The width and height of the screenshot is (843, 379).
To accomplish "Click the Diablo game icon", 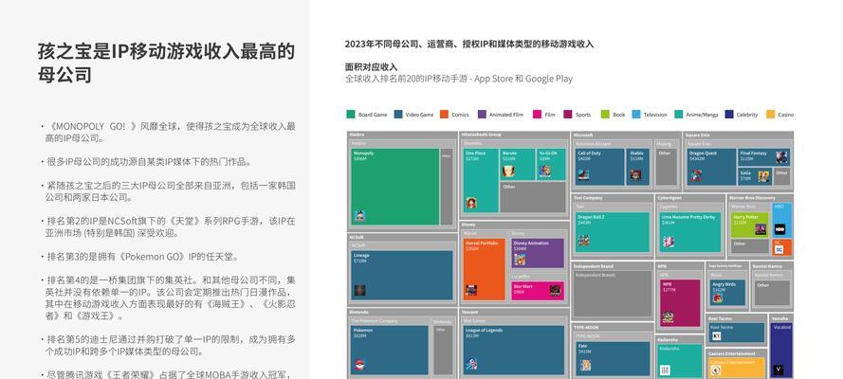I will pos(636,175).
